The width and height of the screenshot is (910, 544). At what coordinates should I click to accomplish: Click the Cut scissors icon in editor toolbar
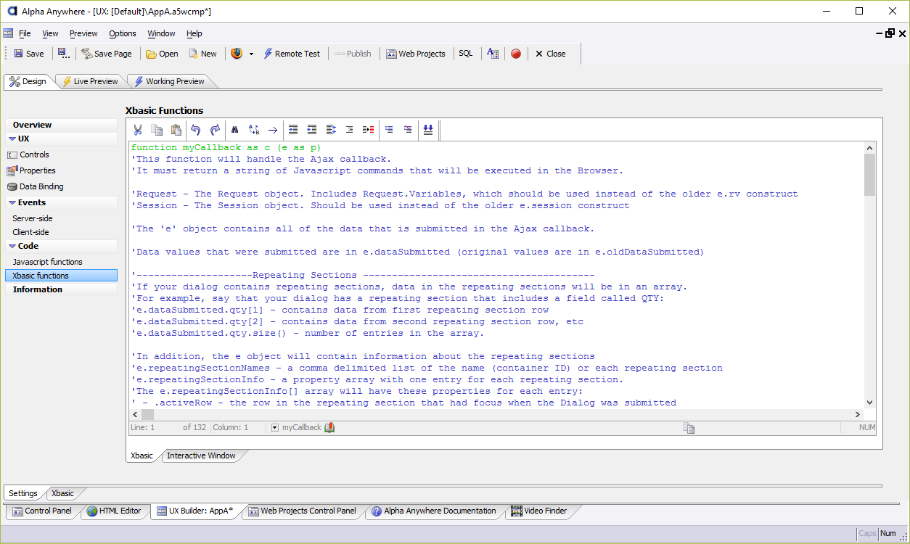pos(137,130)
